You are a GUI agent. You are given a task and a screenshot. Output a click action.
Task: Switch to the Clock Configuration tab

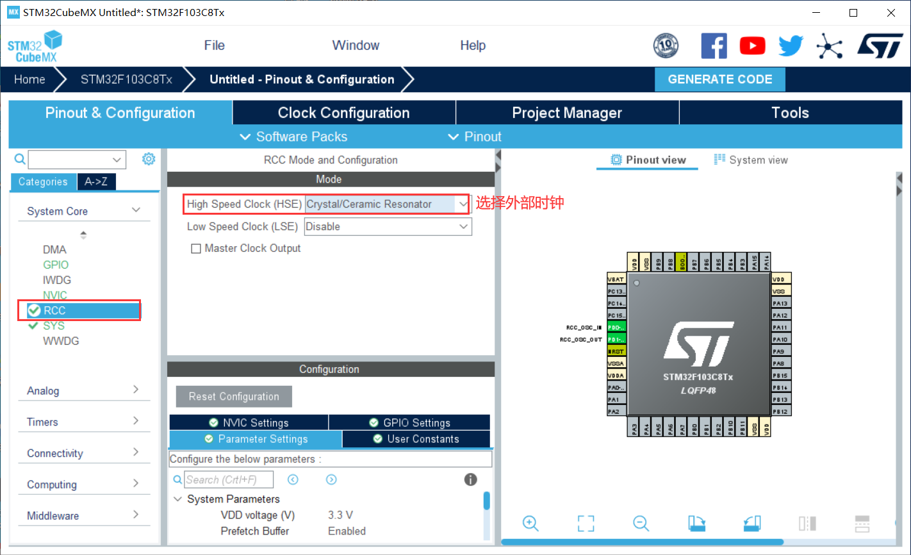point(343,112)
